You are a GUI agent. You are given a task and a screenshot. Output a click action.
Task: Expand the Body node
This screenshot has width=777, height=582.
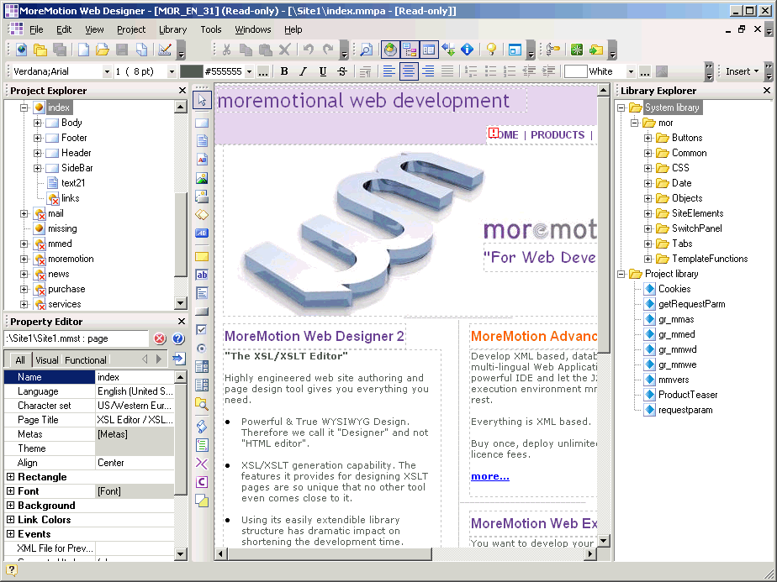coord(37,123)
